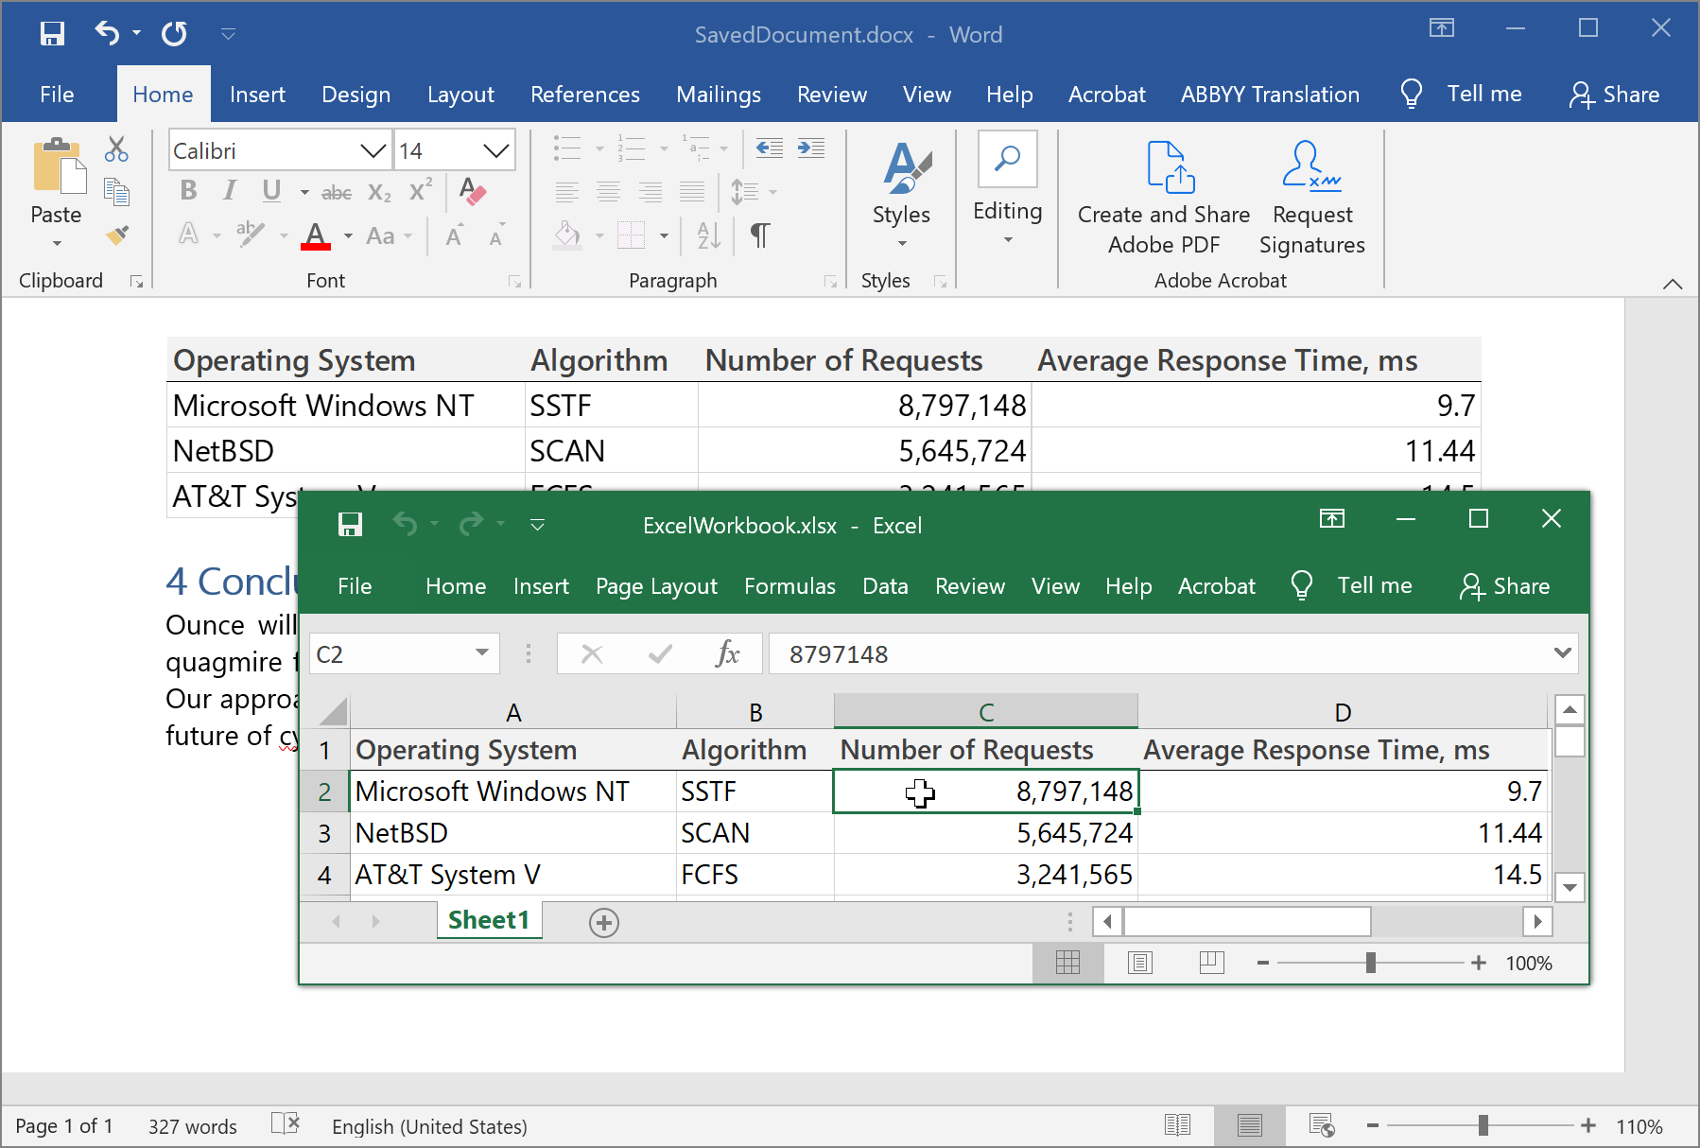Click Insert Function fx icon
The width and height of the screenshot is (1700, 1148).
point(727,653)
